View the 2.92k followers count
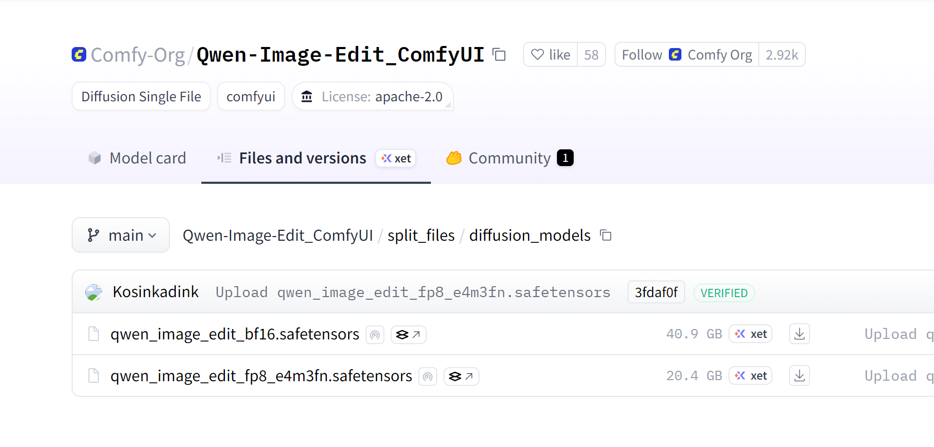The height and width of the screenshot is (447, 934). tap(782, 54)
